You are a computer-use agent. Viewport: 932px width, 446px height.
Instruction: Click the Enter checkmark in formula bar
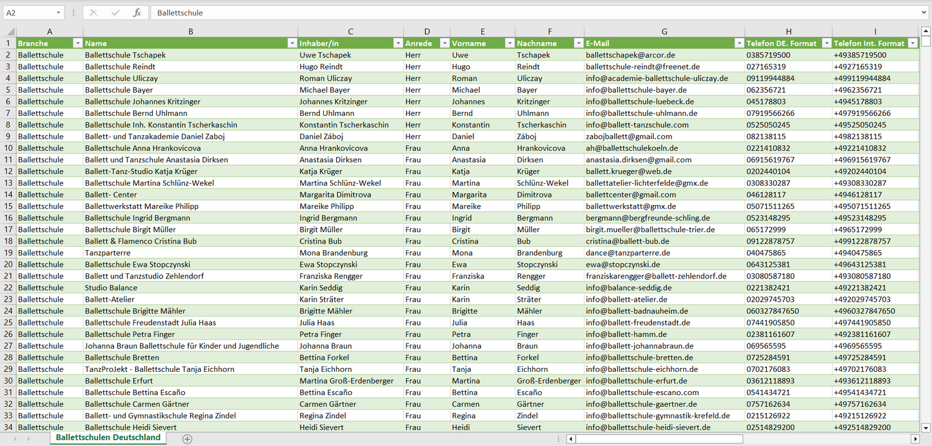[115, 13]
